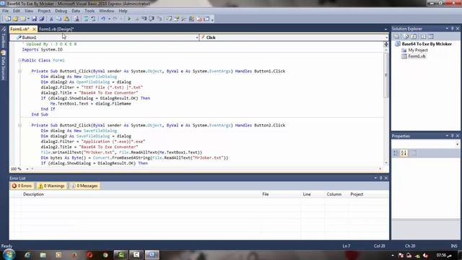This screenshot has height=260, width=462.
Task: Open the Toolbox side tab
Action: [4, 38]
